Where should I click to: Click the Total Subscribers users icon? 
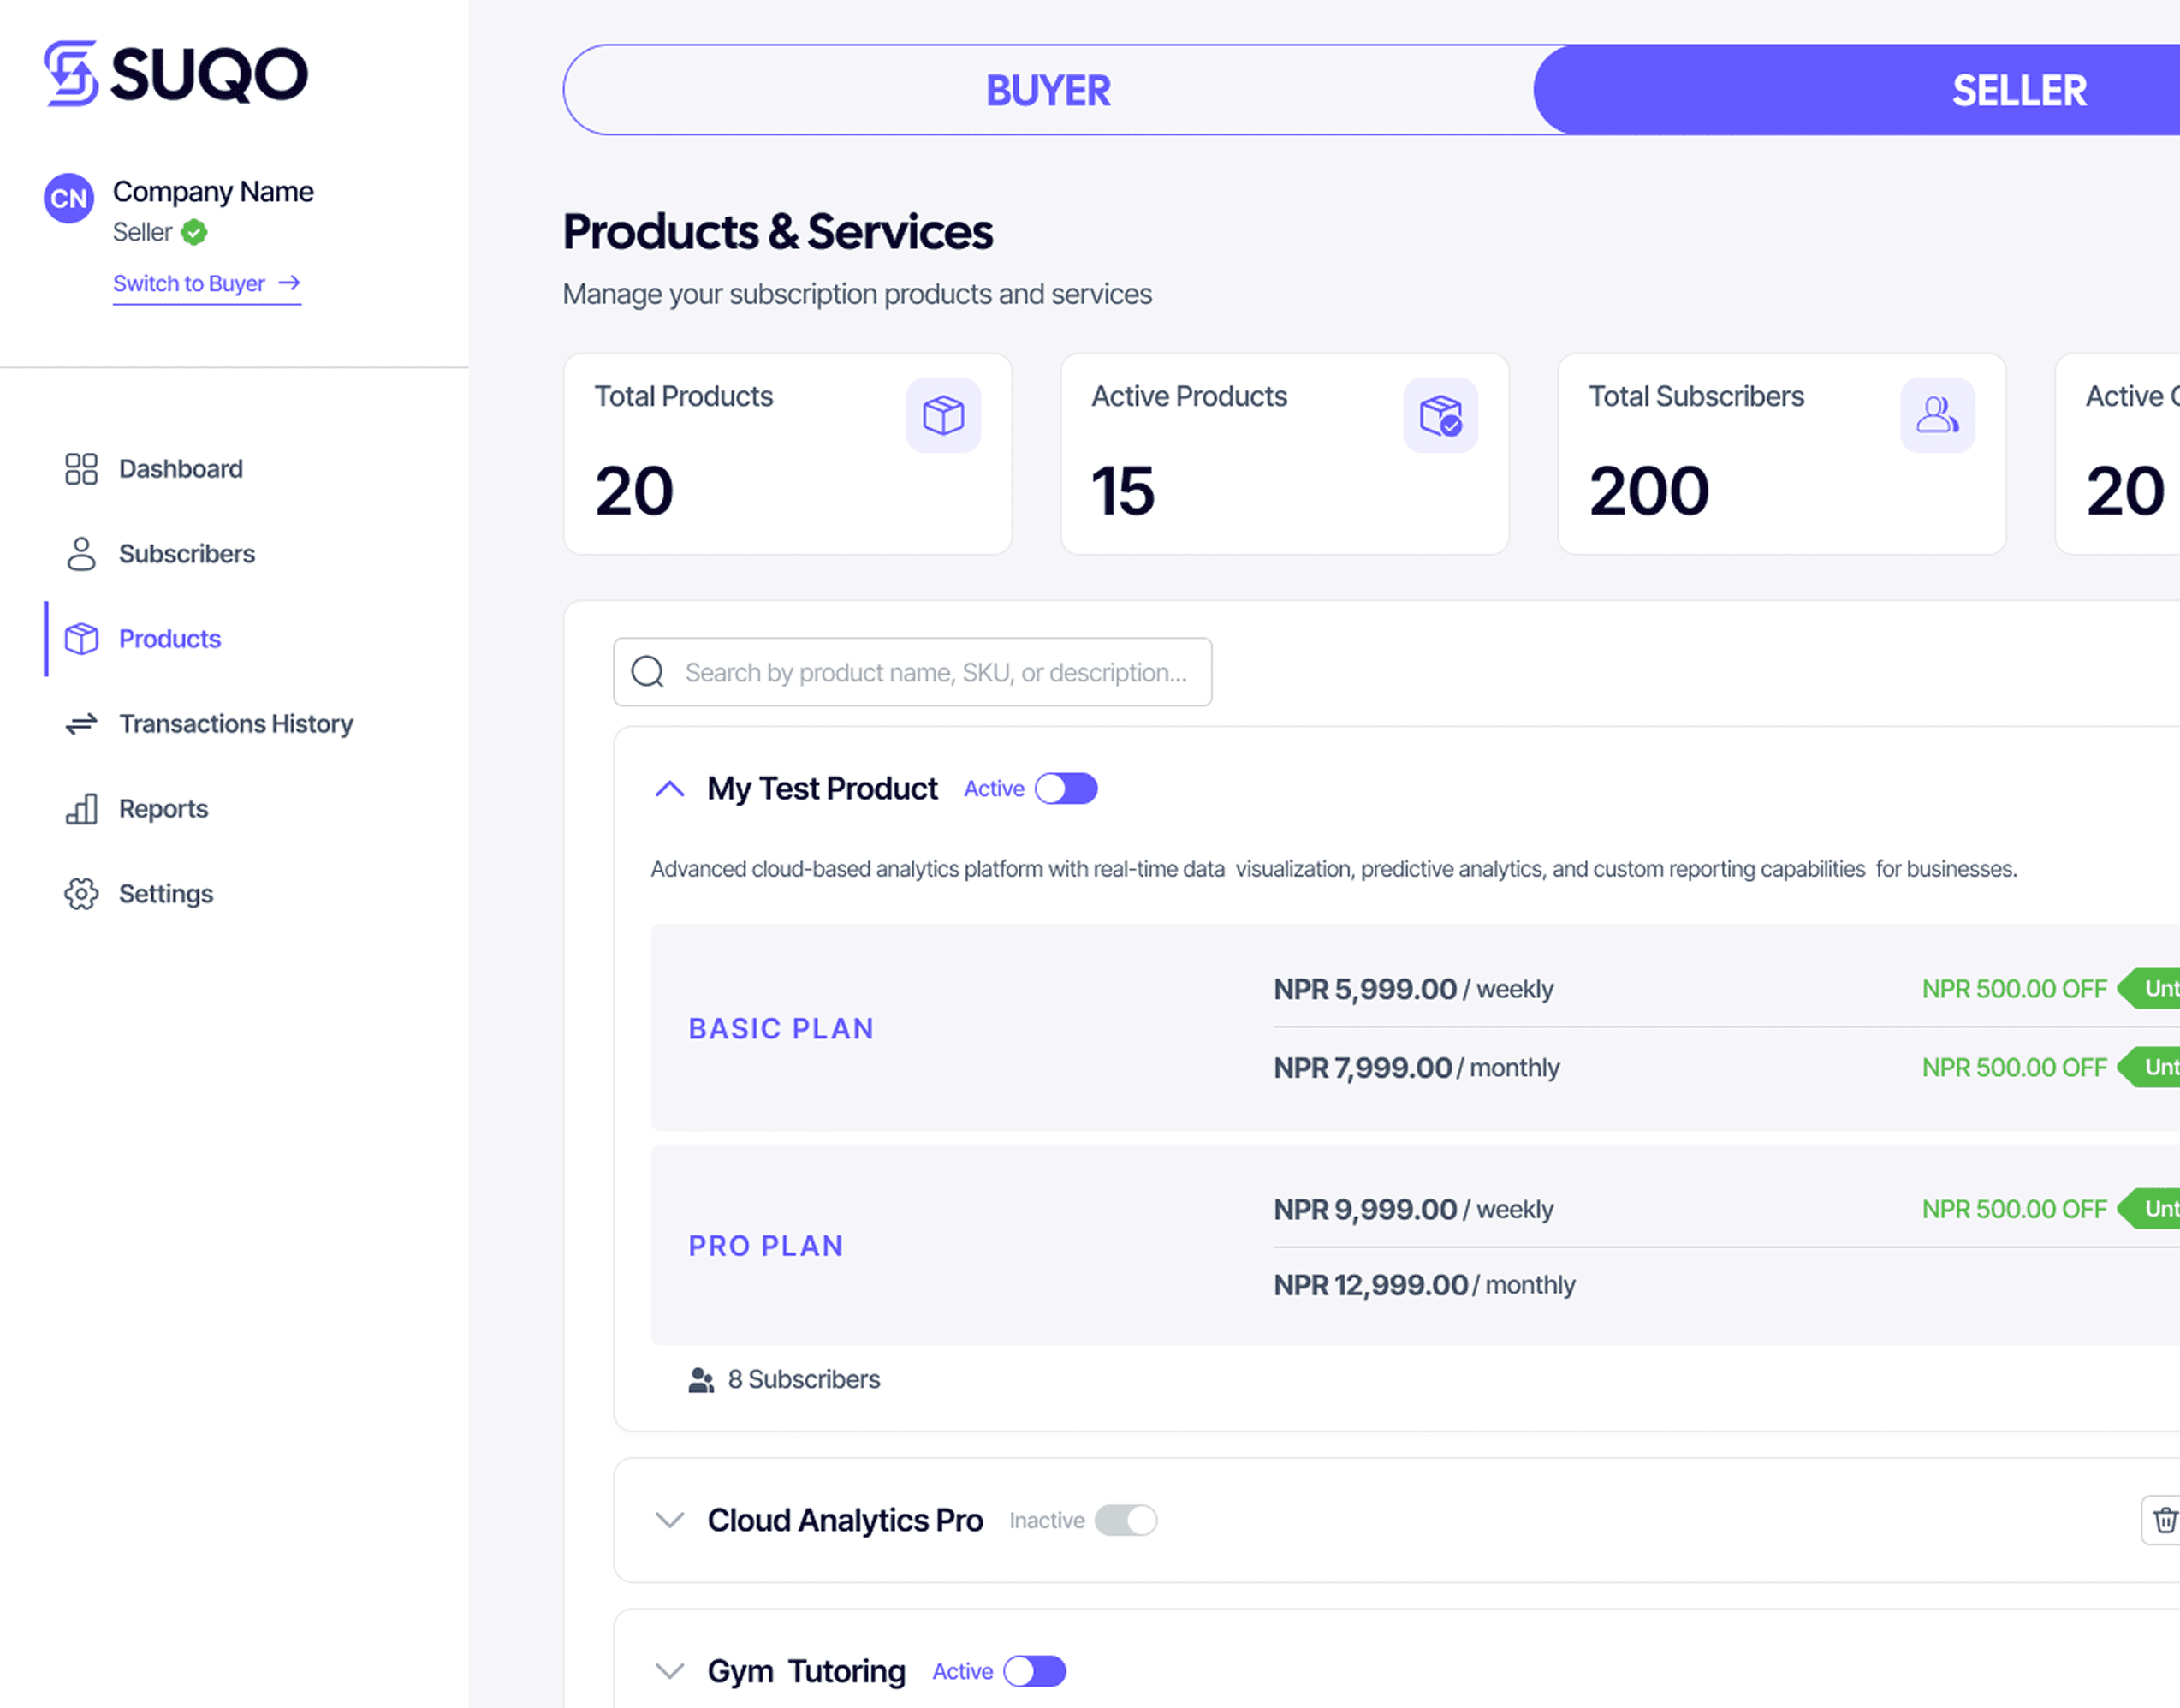point(1937,415)
